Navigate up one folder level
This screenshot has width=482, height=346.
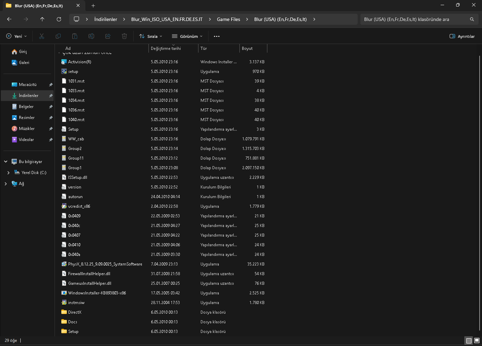point(42,19)
